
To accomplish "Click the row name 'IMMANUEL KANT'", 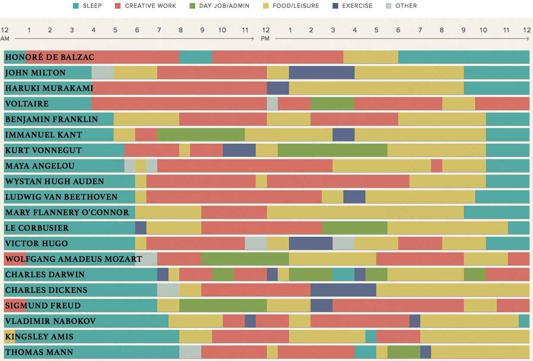I will coord(44,135).
